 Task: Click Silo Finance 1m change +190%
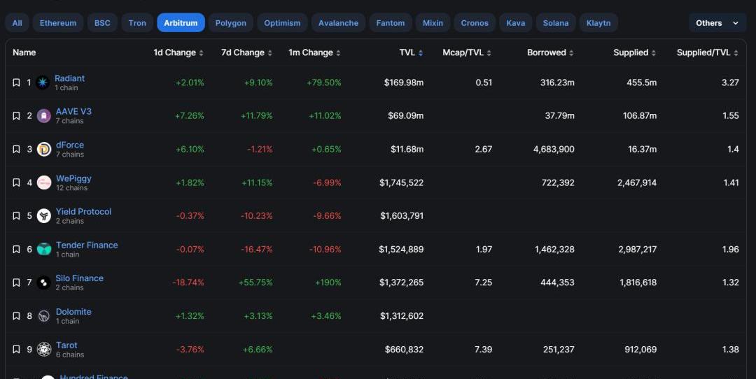click(328, 283)
